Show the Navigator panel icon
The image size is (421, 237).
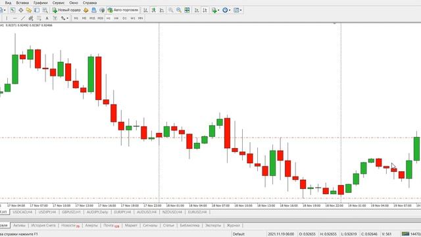pos(29,11)
